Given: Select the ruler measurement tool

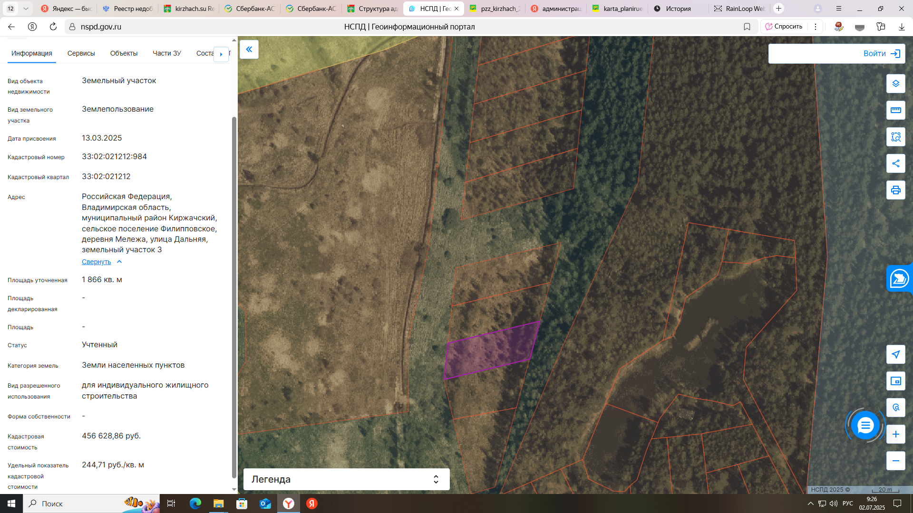Looking at the screenshot, I should 895,110.
